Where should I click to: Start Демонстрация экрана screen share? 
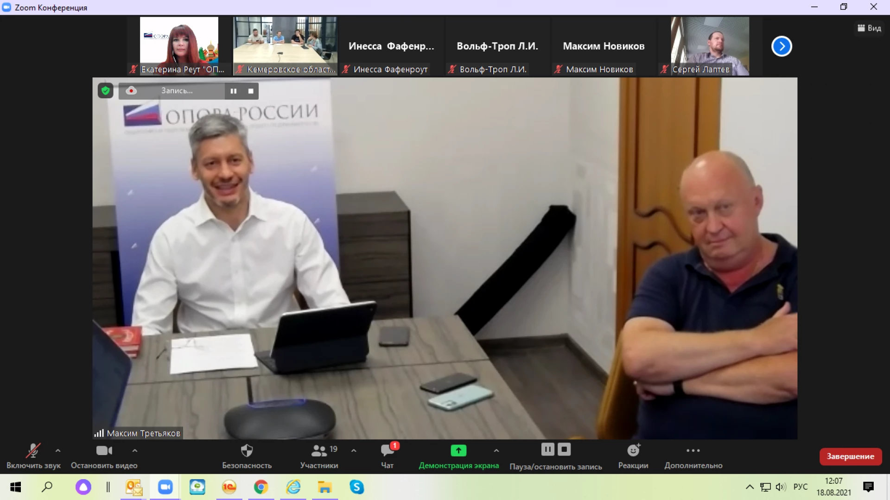(459, 456)
